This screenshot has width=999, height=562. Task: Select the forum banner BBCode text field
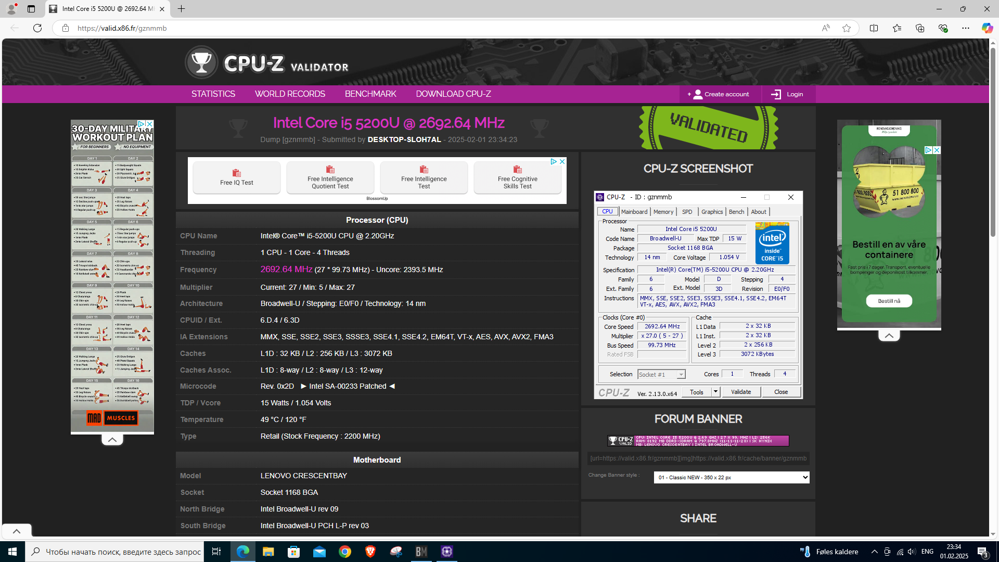(x=698, y=458)
